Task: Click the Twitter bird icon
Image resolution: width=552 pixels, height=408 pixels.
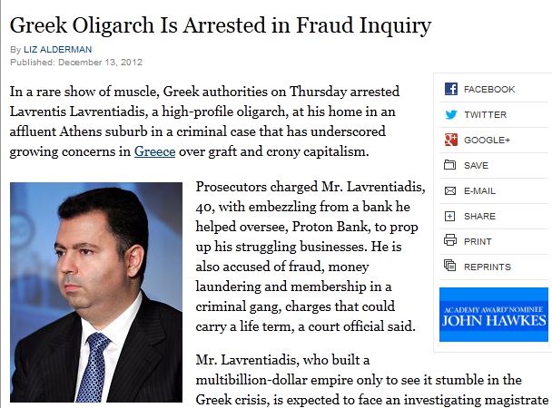Action: [x=450, y=115]
